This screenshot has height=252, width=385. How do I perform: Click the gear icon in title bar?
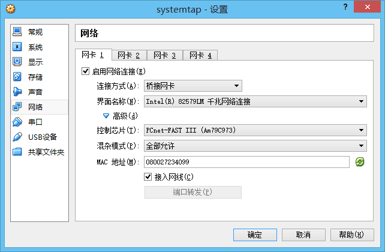pos(11,9)
